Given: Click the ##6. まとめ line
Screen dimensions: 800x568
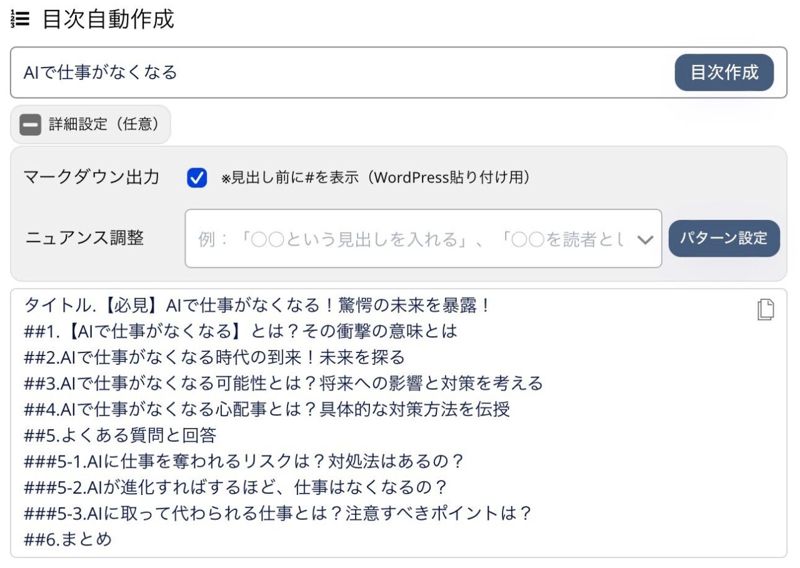Looking at the screenshot, I should [x=68, y=539].
